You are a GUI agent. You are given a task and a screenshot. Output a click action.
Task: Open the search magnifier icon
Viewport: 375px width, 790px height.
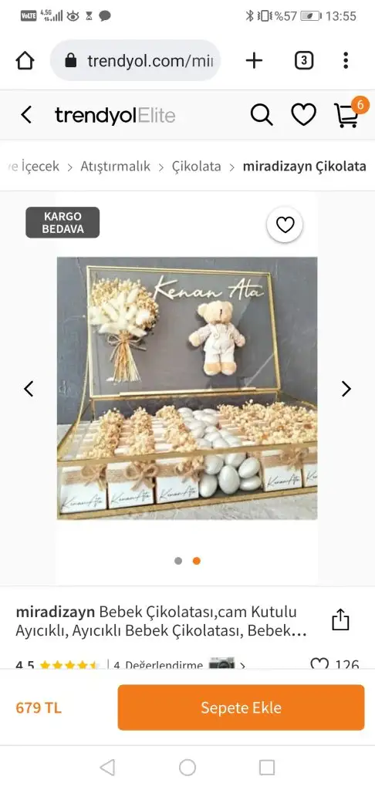pyautogui.click(x=262, y=116)
